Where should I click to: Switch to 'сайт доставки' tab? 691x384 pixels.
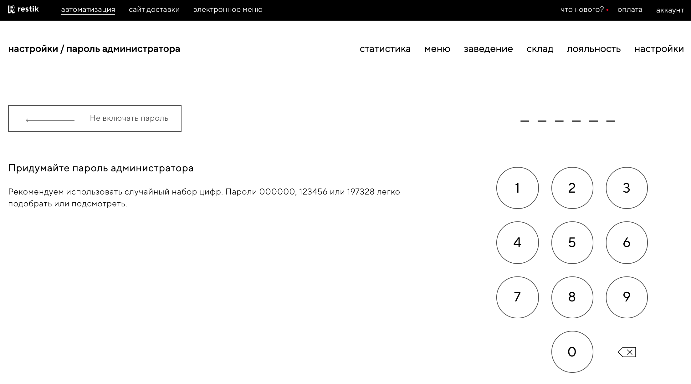(154, 10)
